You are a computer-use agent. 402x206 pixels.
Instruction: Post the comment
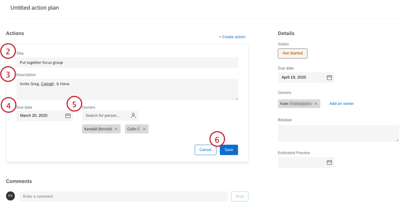click(239, 196)
